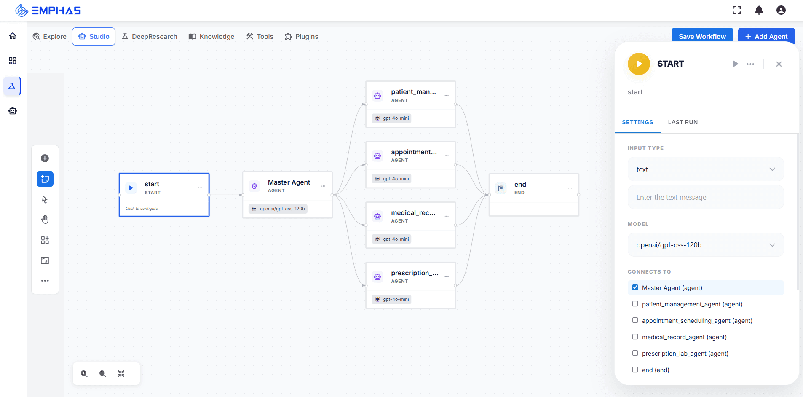This screenshot has height=397, width=803.
Task: Open DeepResearch tab
Action: pyautogui.click(x=150, y=37)
